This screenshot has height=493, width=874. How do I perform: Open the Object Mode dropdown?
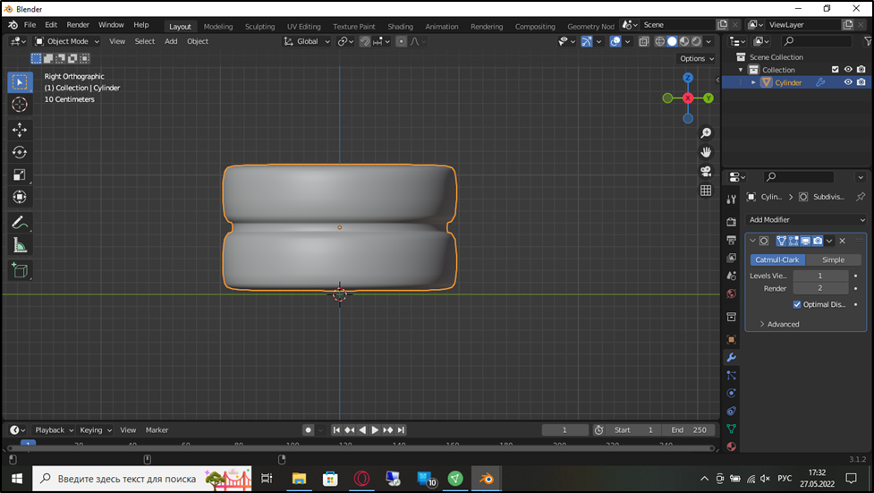[67, 41]
